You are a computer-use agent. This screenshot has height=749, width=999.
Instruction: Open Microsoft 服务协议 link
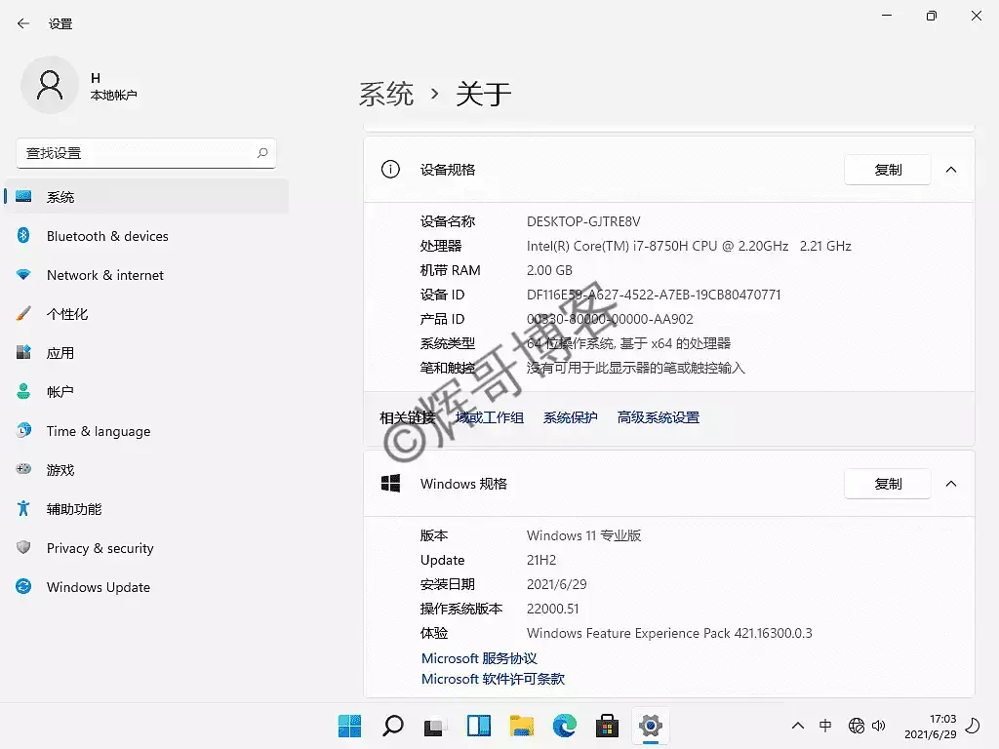[x=479, y=658]
